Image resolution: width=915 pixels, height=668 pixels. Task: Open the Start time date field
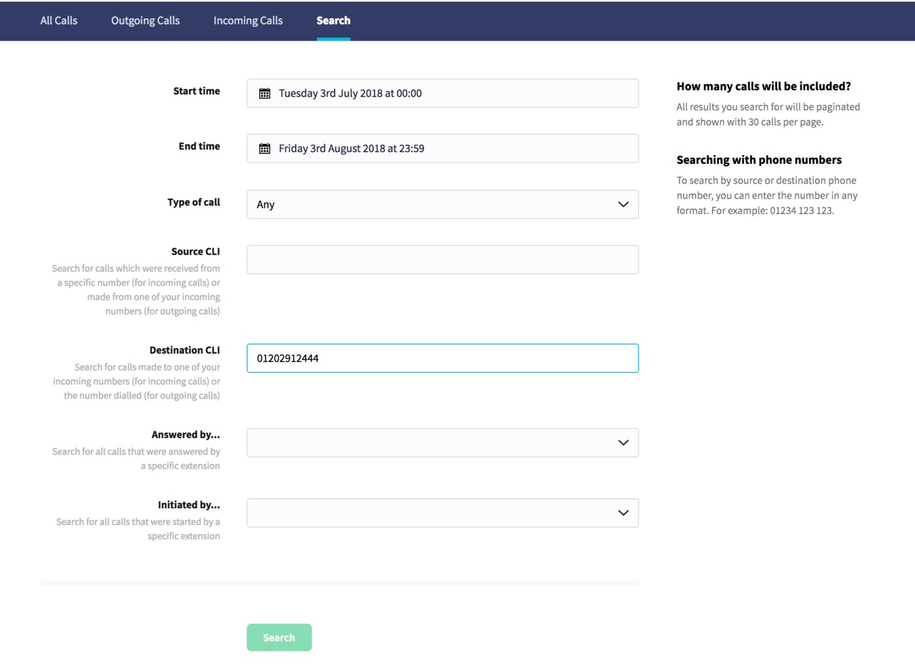coord(442,93)
